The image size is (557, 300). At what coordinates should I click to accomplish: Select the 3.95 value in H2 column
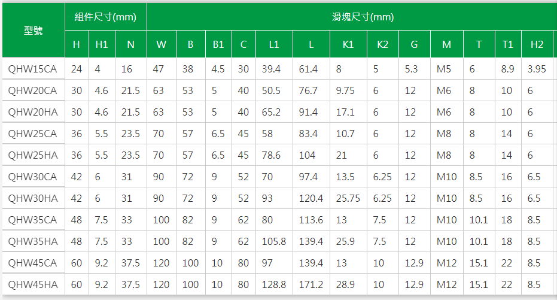(537, 69)
